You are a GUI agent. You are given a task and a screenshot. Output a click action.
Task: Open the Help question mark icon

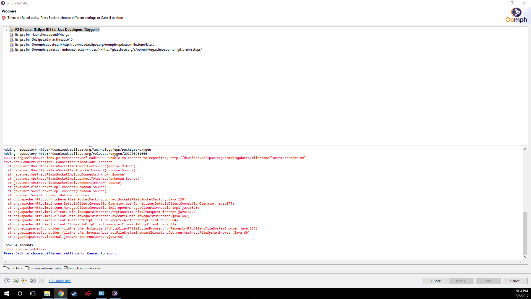[7, 280]
